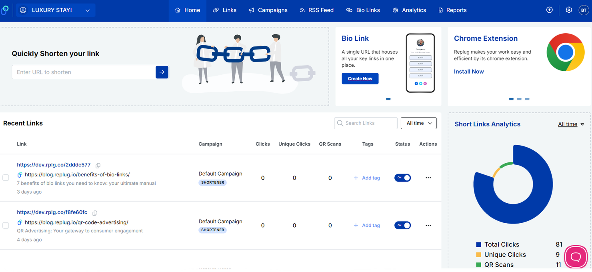Toggle the status switch for the 2dddc577 link
The width and height of the screenshot is (592, 272).
402,178
